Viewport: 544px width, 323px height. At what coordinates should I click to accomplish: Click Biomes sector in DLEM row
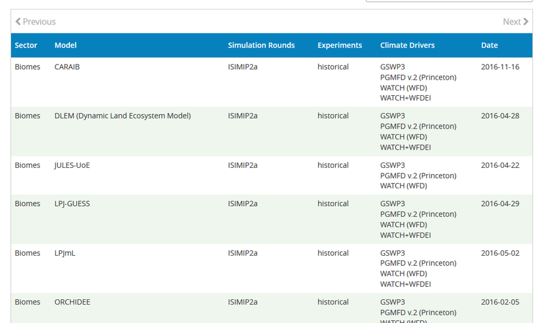27,116
